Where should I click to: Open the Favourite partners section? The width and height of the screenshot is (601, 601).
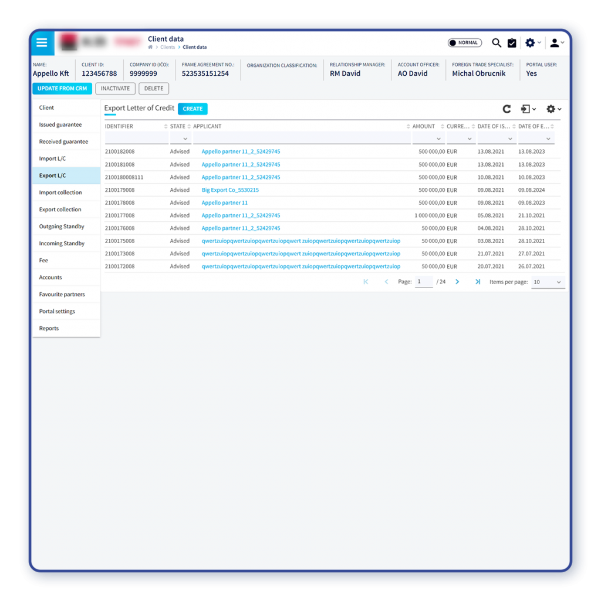click(x=62, y=294)
